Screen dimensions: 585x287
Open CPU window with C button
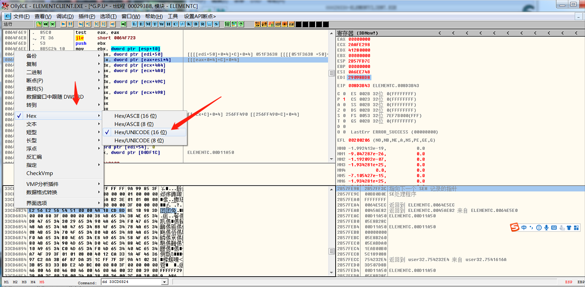click(175, 24)
